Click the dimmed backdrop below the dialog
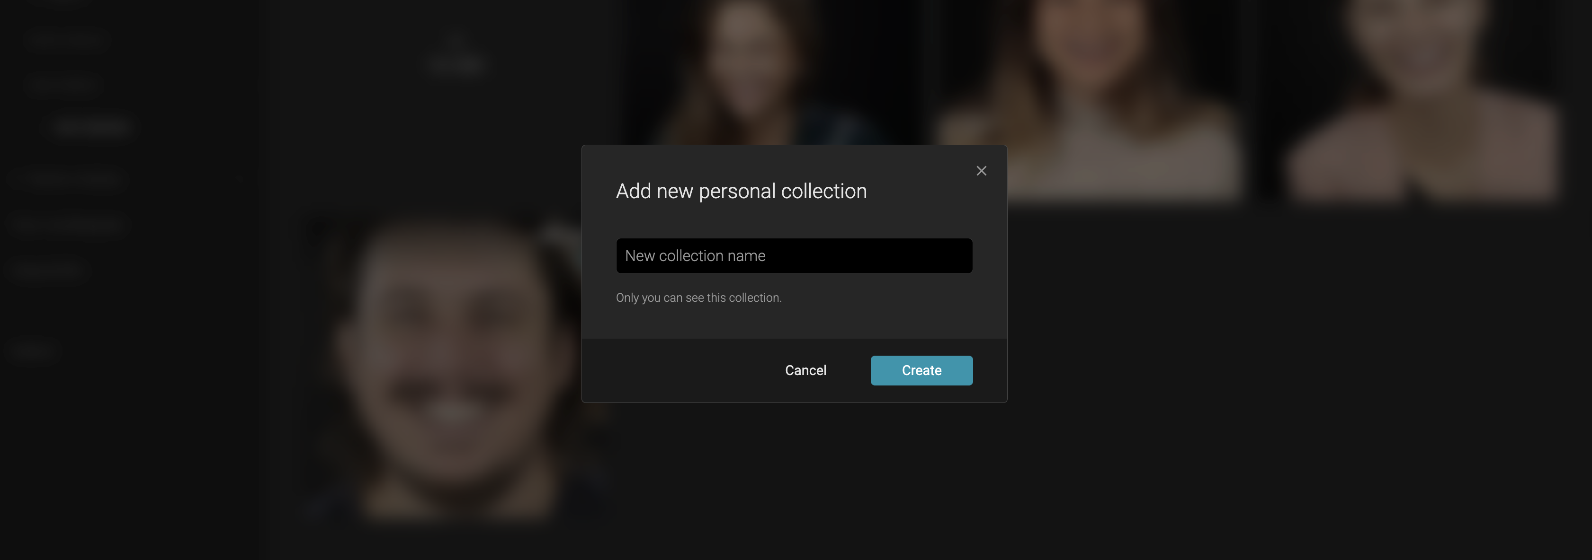1592x560 pixels. (x=794, y=481)
